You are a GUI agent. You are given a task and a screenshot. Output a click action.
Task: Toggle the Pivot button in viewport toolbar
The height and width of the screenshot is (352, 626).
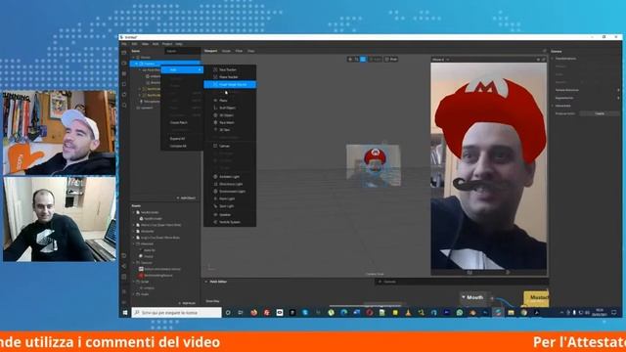coord(391,59)
